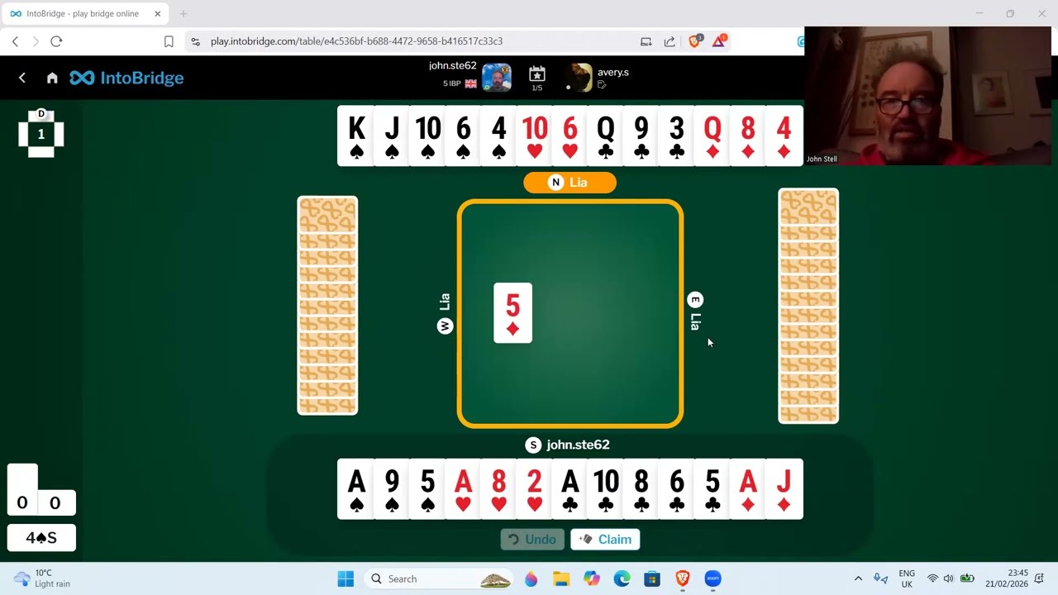The image size is (1058, 595).
Task: Click the site settings icon before URL
Action: (x=194, y=41)
